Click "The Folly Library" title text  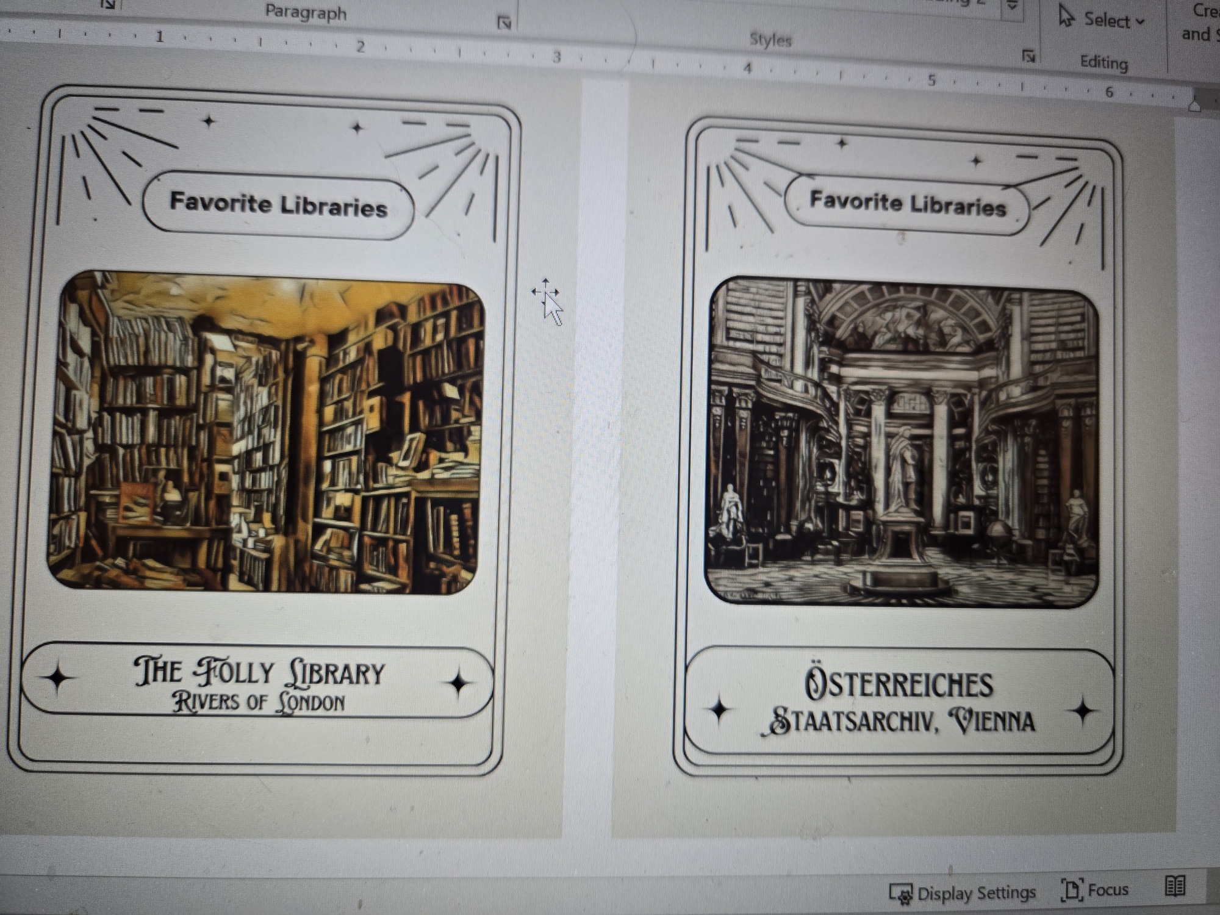pos(259,672)
